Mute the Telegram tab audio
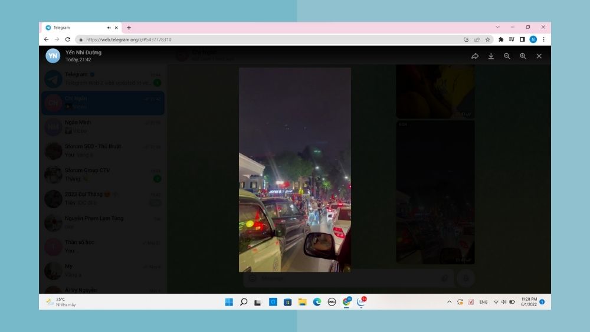 click(x=109, y=28)
